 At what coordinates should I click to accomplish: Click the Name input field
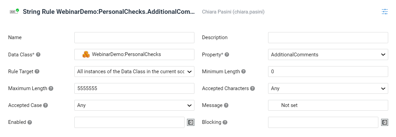(134, 38)
